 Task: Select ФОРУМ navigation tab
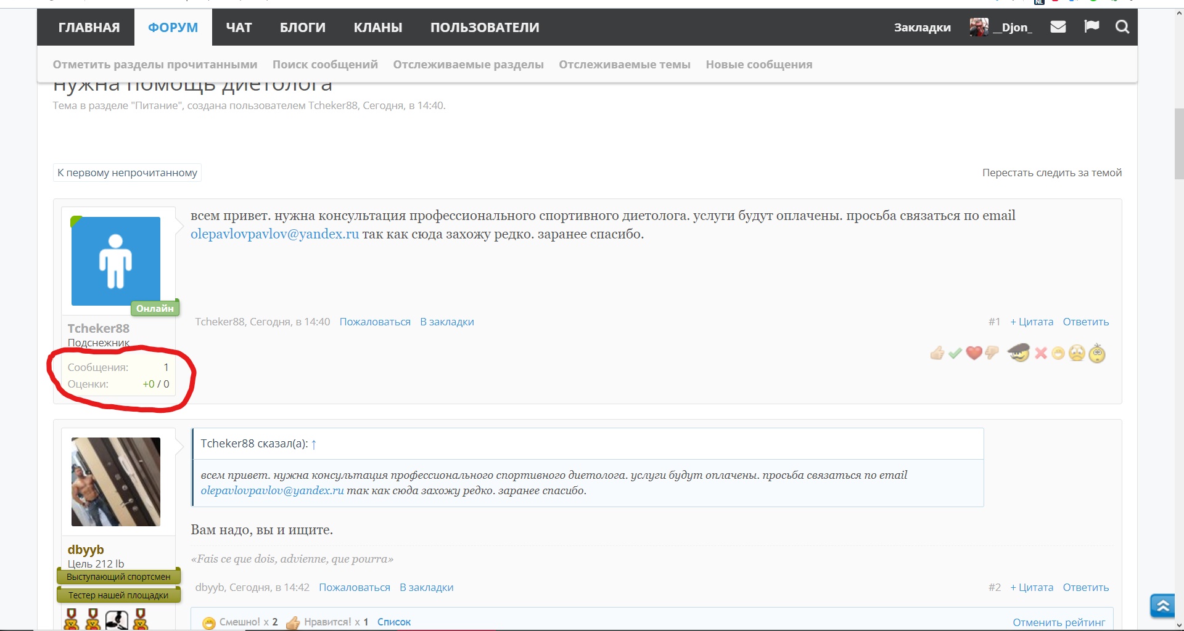[173, 27]
